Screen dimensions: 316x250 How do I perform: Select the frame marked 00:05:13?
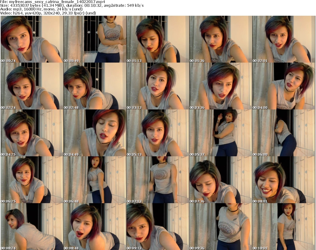click(x=158, y=133)
